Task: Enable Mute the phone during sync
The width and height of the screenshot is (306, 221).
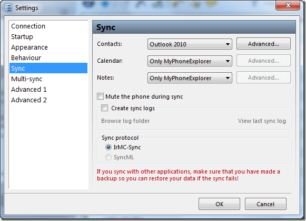Action: pos(100,97)
